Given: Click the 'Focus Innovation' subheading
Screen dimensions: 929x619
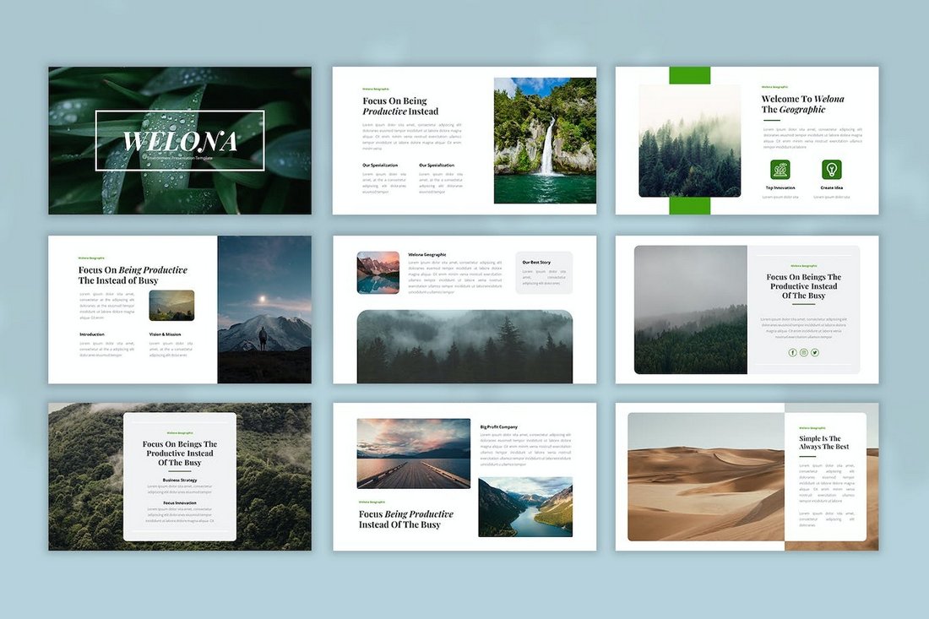Looking at the screenshot, I should click(180, 503).
